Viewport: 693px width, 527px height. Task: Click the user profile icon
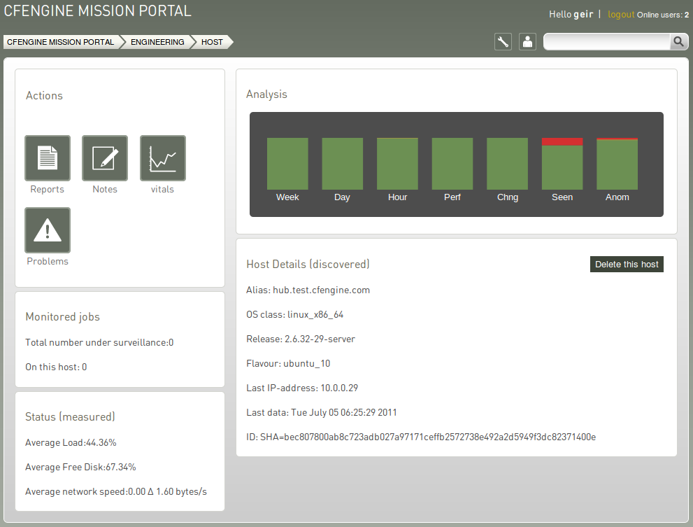pyautogui.click(x=527, y=42)
